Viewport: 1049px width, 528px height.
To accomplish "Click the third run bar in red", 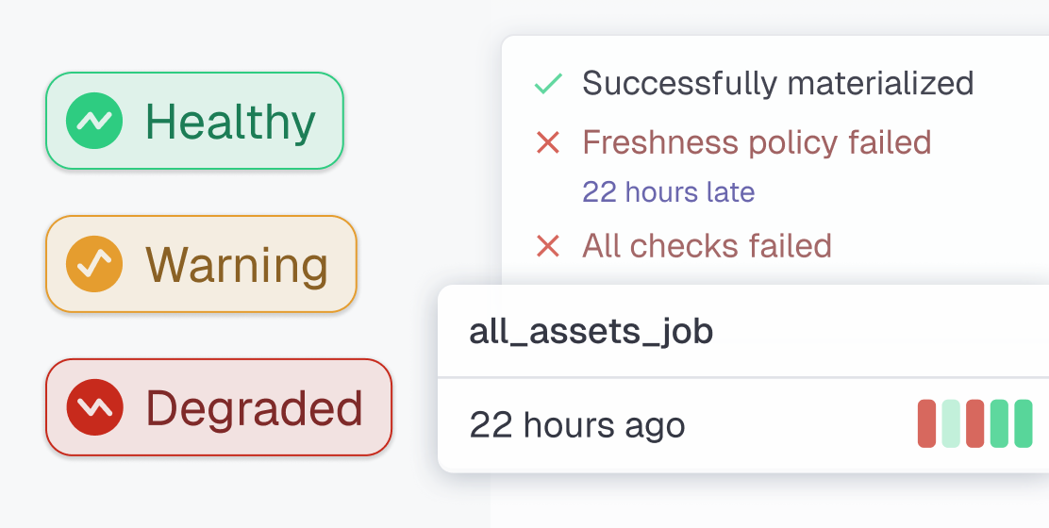I will (x=974, y=423).
